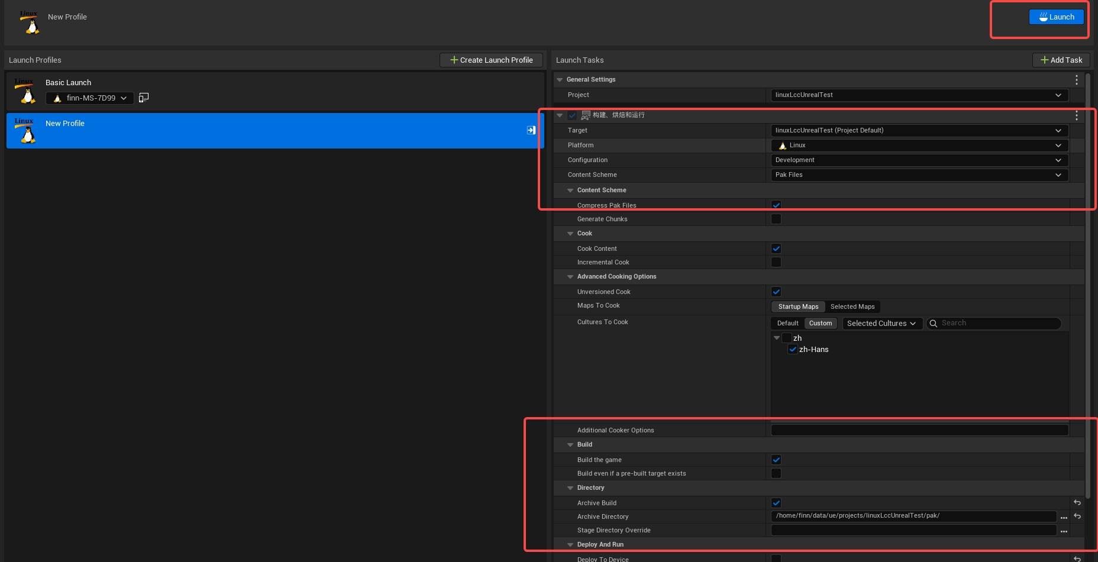
Task: Click the Linux penguin icon on New Profile row
Action: click(25, 131)
